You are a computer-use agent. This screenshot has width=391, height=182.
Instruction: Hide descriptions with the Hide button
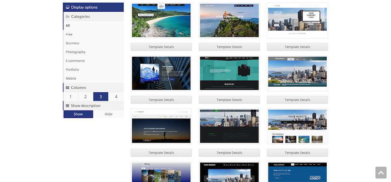tap(109, 114)
